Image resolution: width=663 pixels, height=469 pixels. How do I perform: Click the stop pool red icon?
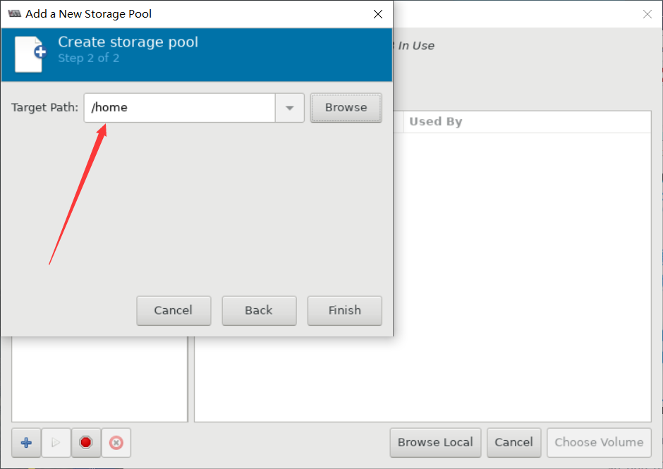coord(86,443)
